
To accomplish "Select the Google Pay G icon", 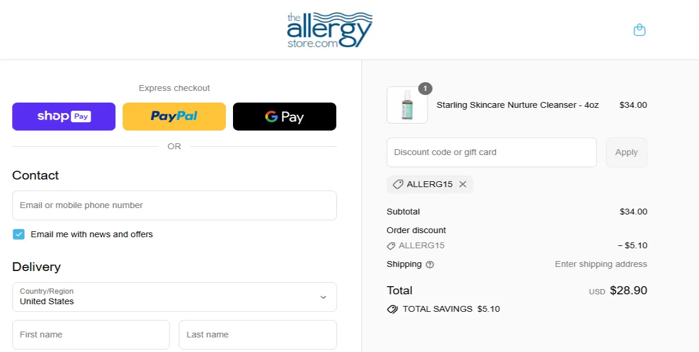I will pyautogui.click(x=271, y=117).
